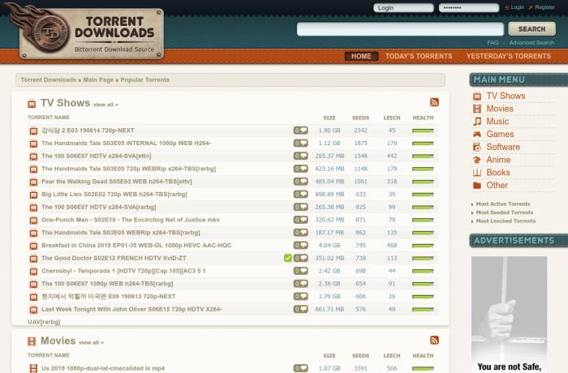568x373 pixels.
Task: Open Big Little Lies S02E02 720p torrent
Action: point(114,195)
